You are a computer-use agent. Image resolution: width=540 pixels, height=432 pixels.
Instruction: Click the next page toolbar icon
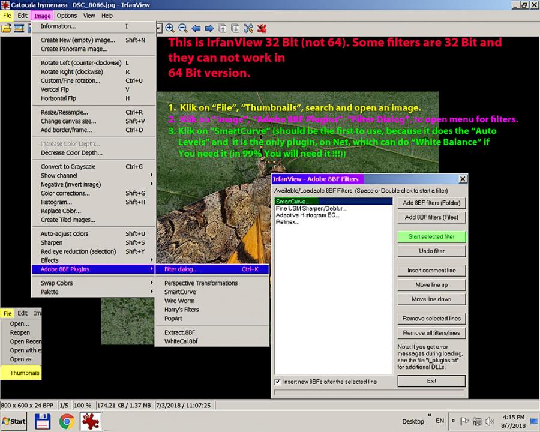[235, 28]
